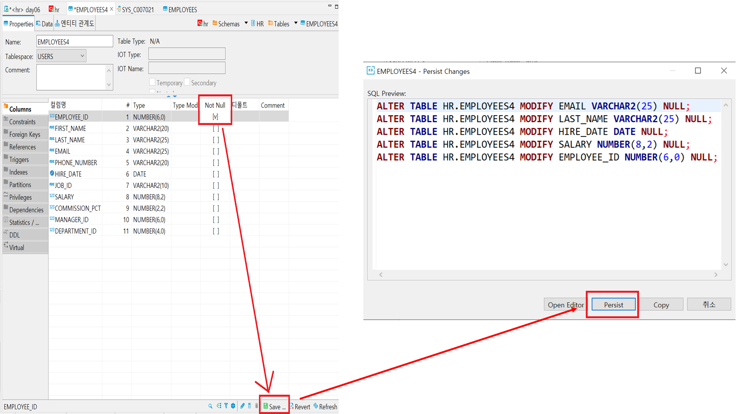Select Foreign Keys in the side list
The image size is (737, 414).
25,134
